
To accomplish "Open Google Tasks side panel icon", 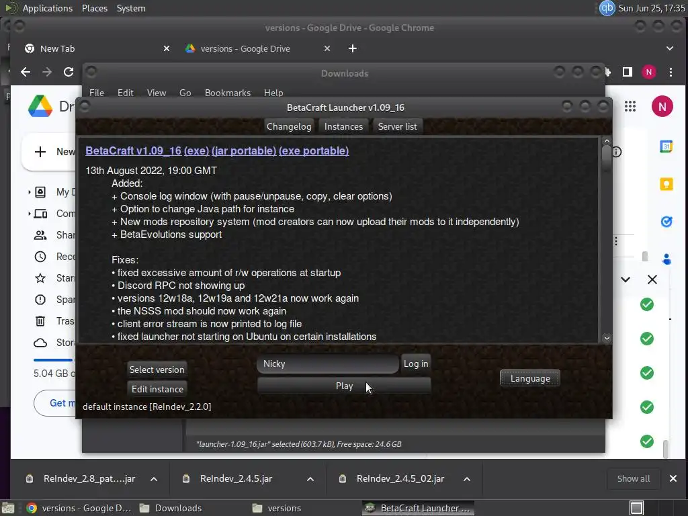I will (666, 222).
